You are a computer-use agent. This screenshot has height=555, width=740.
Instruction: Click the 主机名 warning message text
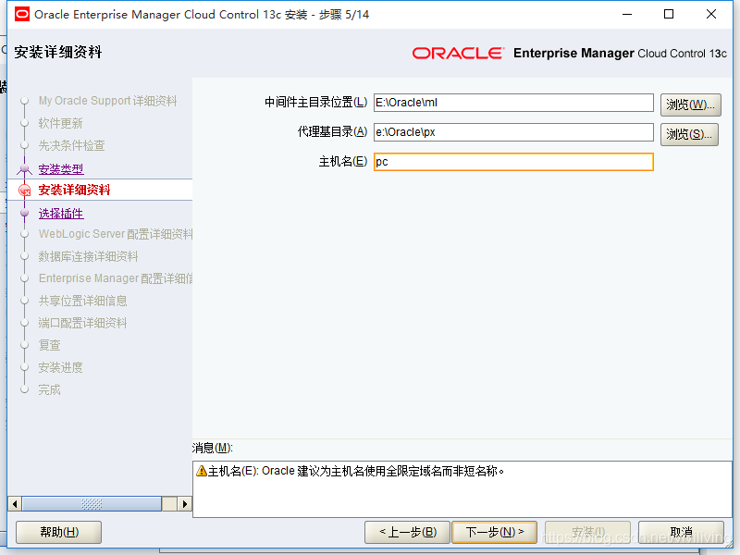click(356, 471)
